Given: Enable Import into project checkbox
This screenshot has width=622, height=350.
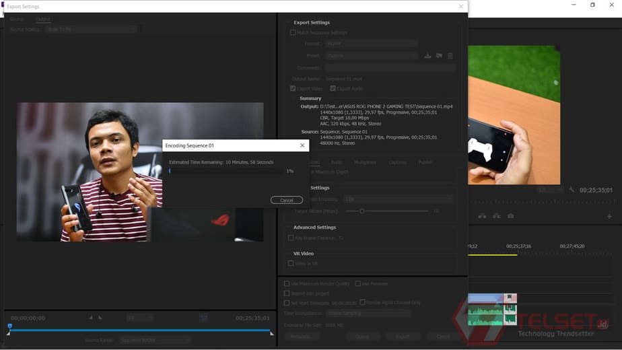Looking at the screenshot, I should (287, 293).
